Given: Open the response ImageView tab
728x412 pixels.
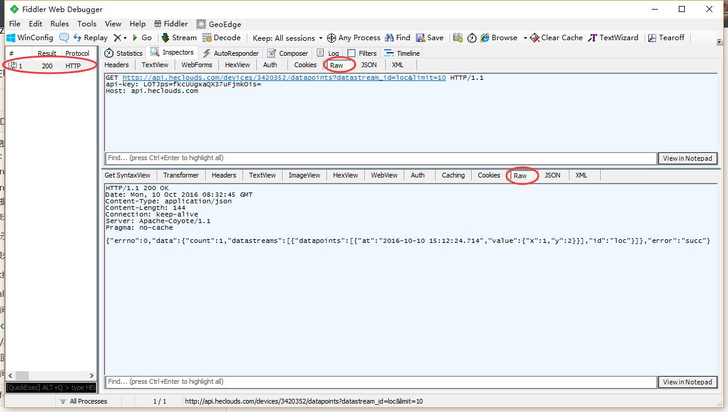Looking at the screenshot, I should [304, 175].
